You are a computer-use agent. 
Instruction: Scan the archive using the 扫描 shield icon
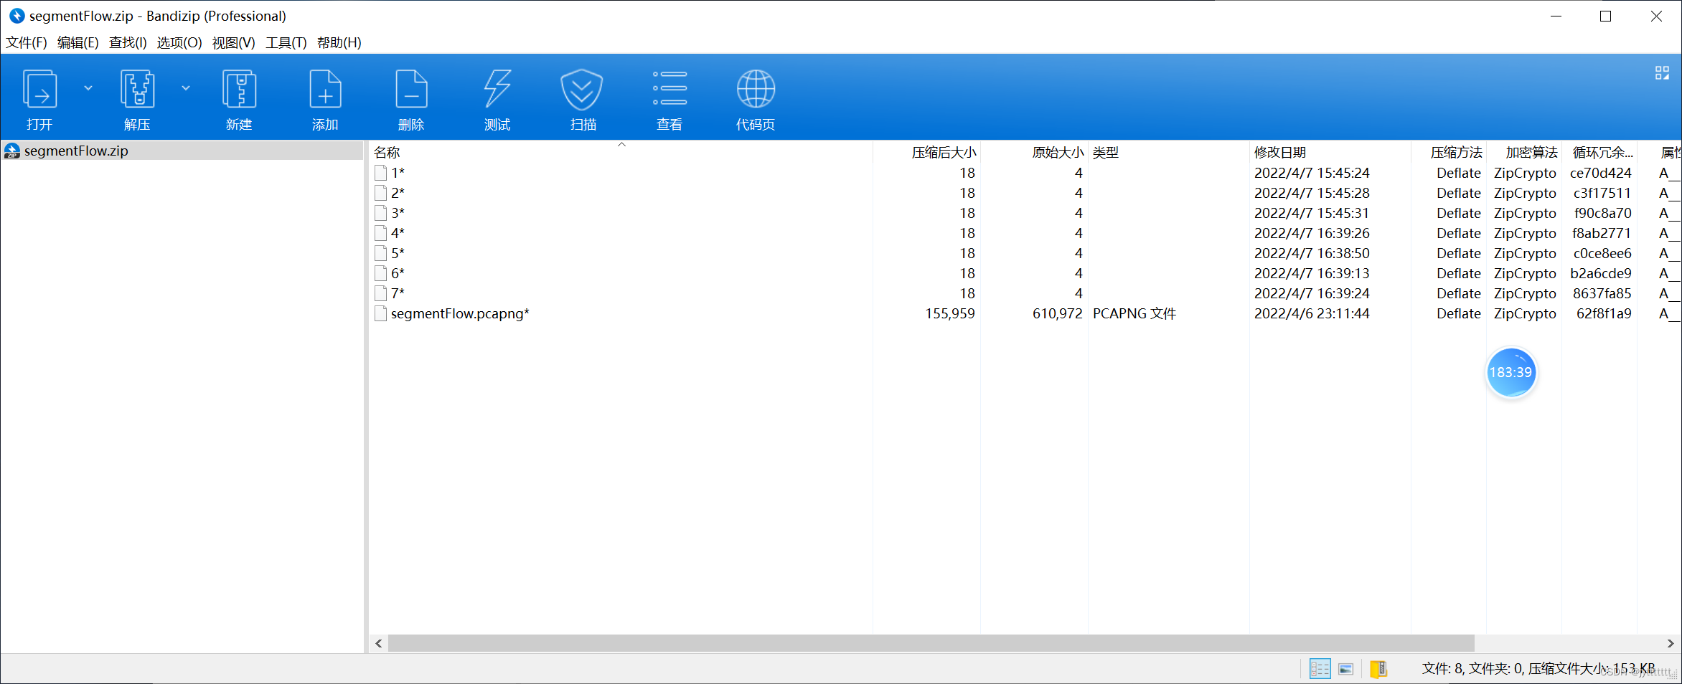pyautogui.click(x=583, y=99)
